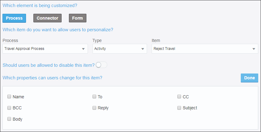The height and width of the screenshot is (132, 261).
Task: Select the Process element button
Action: (x=14, y=18)
